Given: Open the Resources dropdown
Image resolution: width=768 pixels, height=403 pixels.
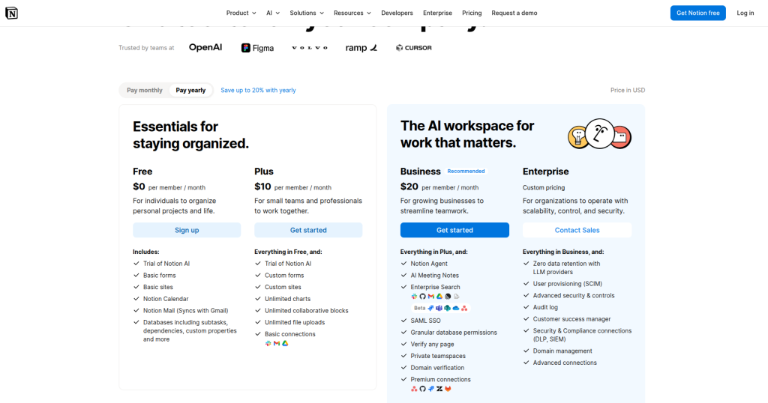Looking at the screenshot, I should click(352, 13).
